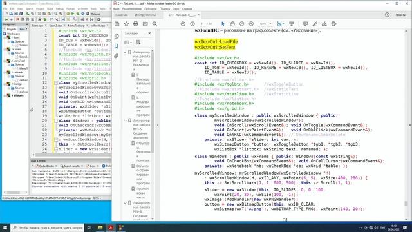Open the Практическая часть bookmark entry
The width and height of the screenshot is (412, 232).
[x=143, y=193]
